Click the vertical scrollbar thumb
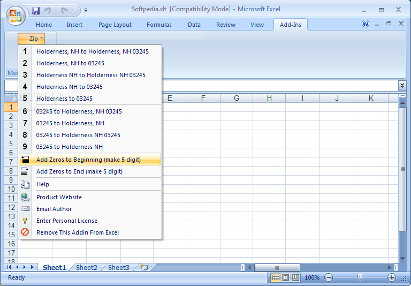Image resolution: width=411 pixels, height=286 pixels. click(x=402, y=169)
